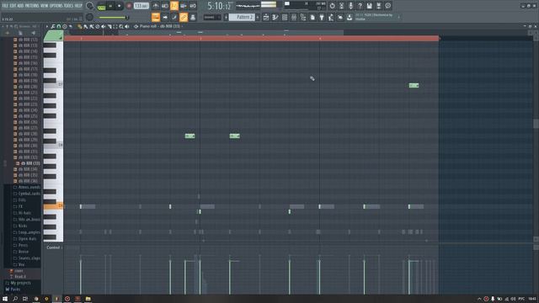Click the transport pause/play button
The image size is (539, 303).
[110, 6]
